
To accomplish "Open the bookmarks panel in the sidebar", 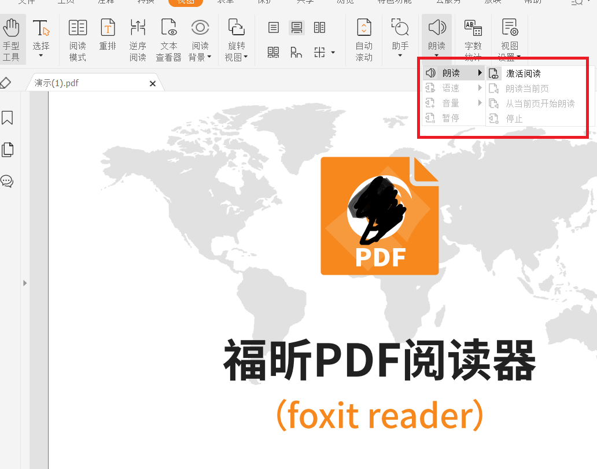I will click(x=8, y=118).
